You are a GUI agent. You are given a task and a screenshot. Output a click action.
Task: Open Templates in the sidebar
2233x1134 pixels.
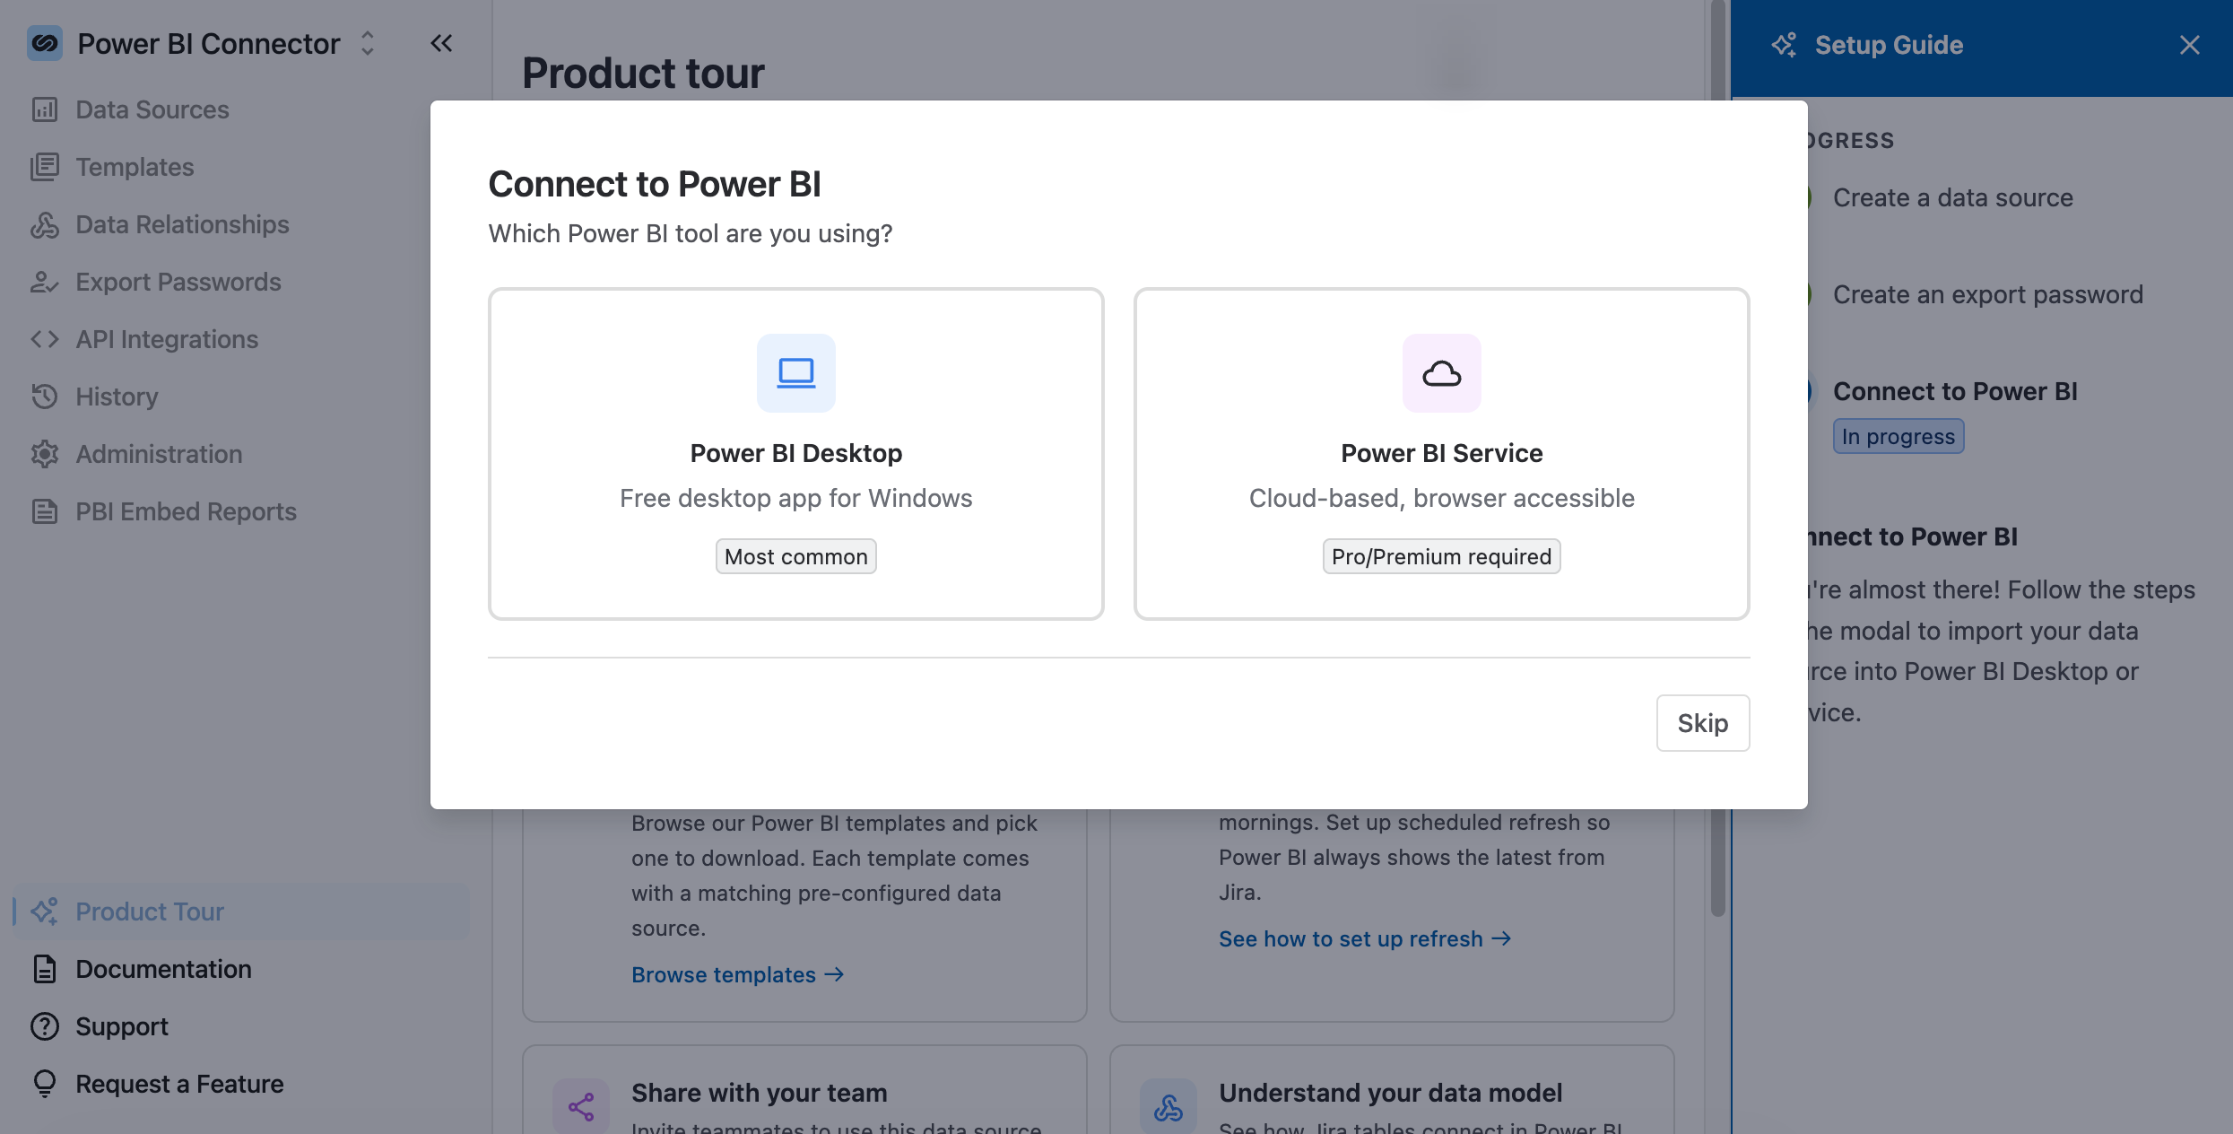coord(135,167)
